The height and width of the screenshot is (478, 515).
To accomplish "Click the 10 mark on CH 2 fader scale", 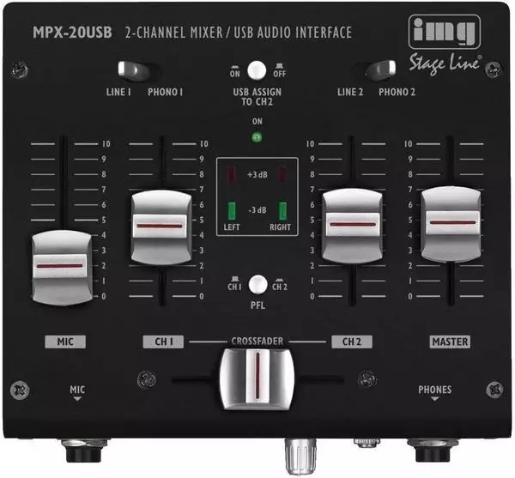I will click(x=311, y=144).
